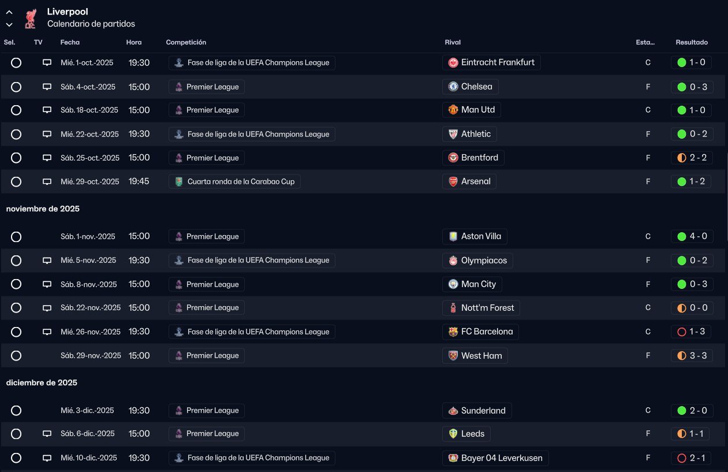Image resolution: width=728 pixels, height=472 pixels.
Task: Click the Competición column header
Action: [186, 42]
